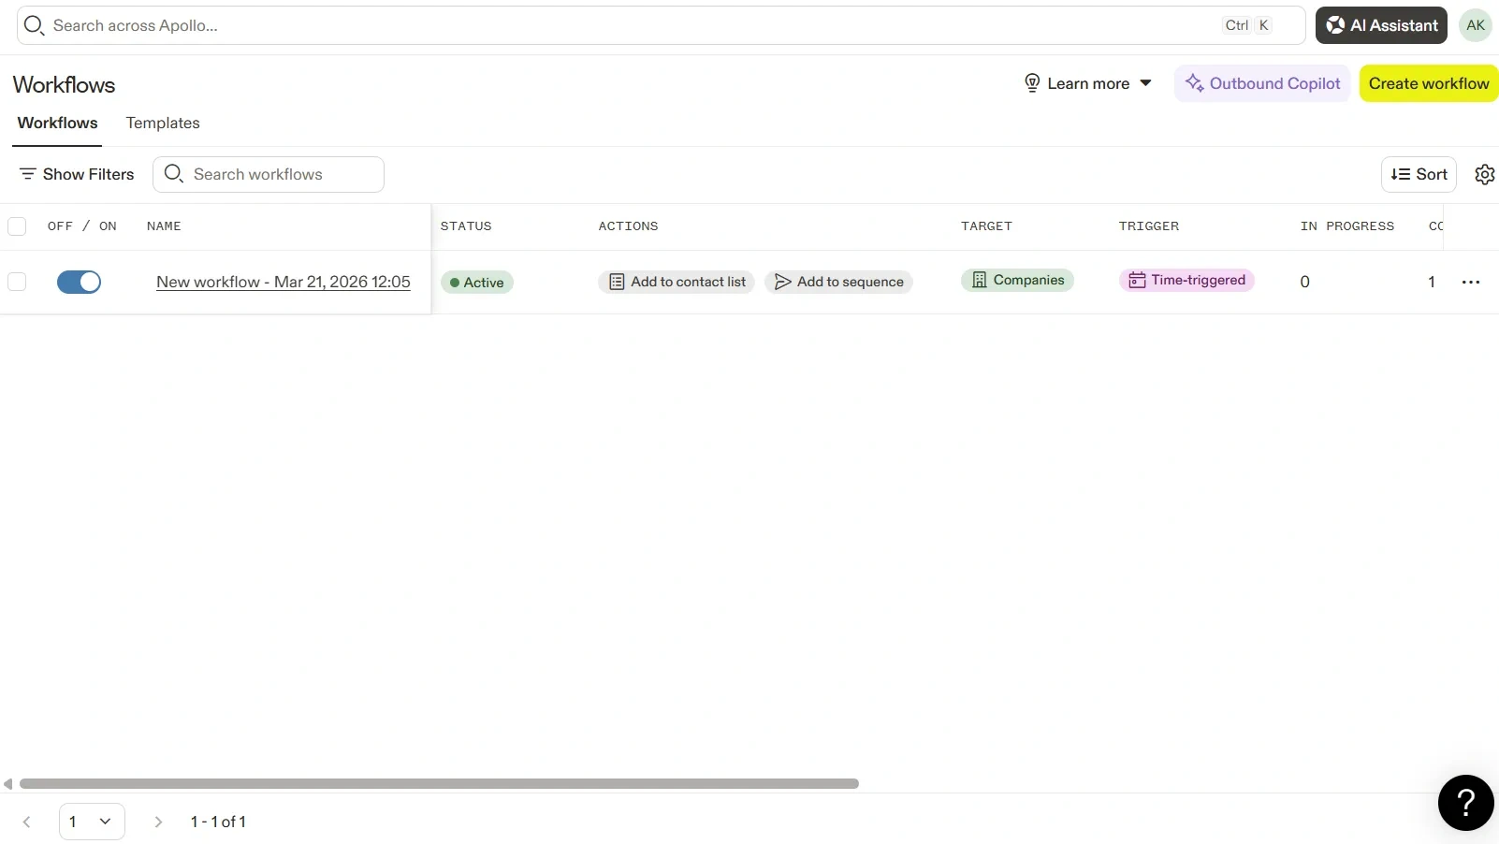Select the Workflows tab
The height and width of the screenshot is (844, 1499).
57,123
